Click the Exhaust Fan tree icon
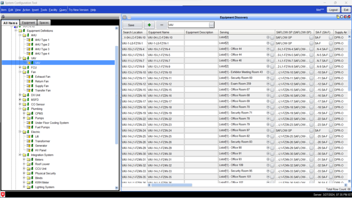This screenshot has width=352, height=198. (31, 77)
